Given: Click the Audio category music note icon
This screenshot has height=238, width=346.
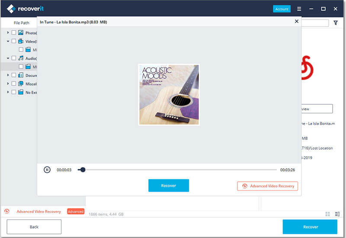Looking at the screenshot, I should click(21, 58).
